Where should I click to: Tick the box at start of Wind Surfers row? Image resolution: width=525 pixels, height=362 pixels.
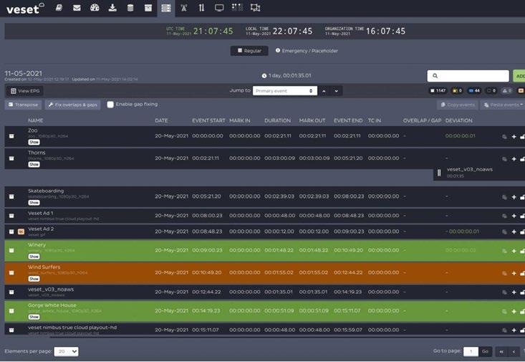point(11,272)
